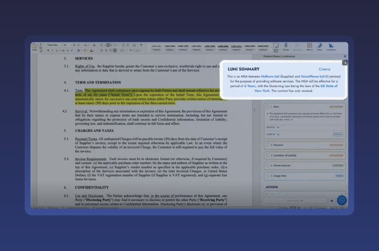Image resolution: width=379 pixels, height=251 pixels.
Task: Insert a numbered list
Action: [109, 45]
